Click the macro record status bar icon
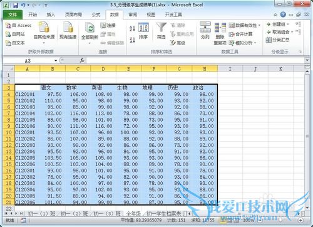The height and width of the screenshot is (227, 313). pyautogui.click(x=23, y=220)
